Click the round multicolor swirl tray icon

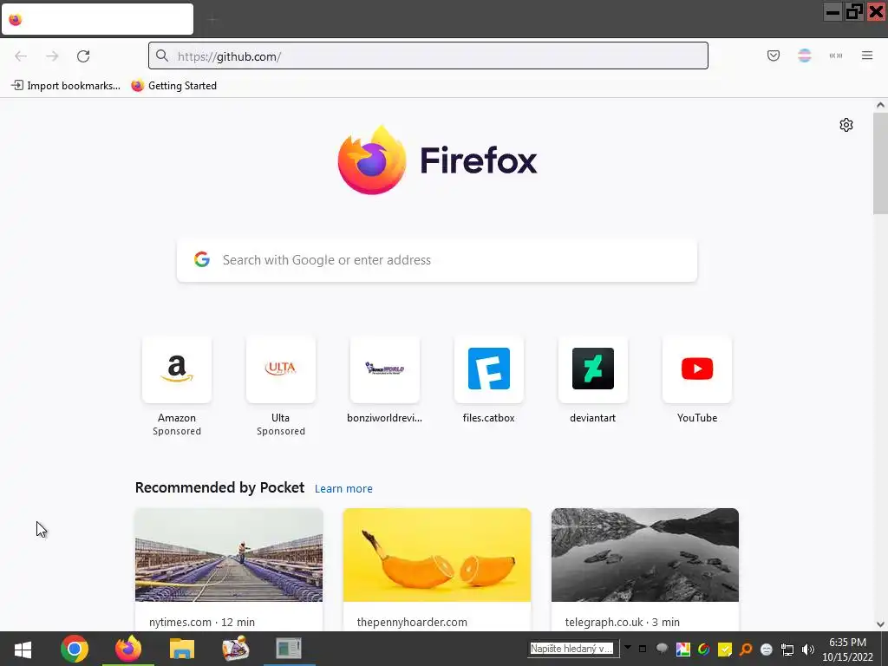(x=704, y=649)
